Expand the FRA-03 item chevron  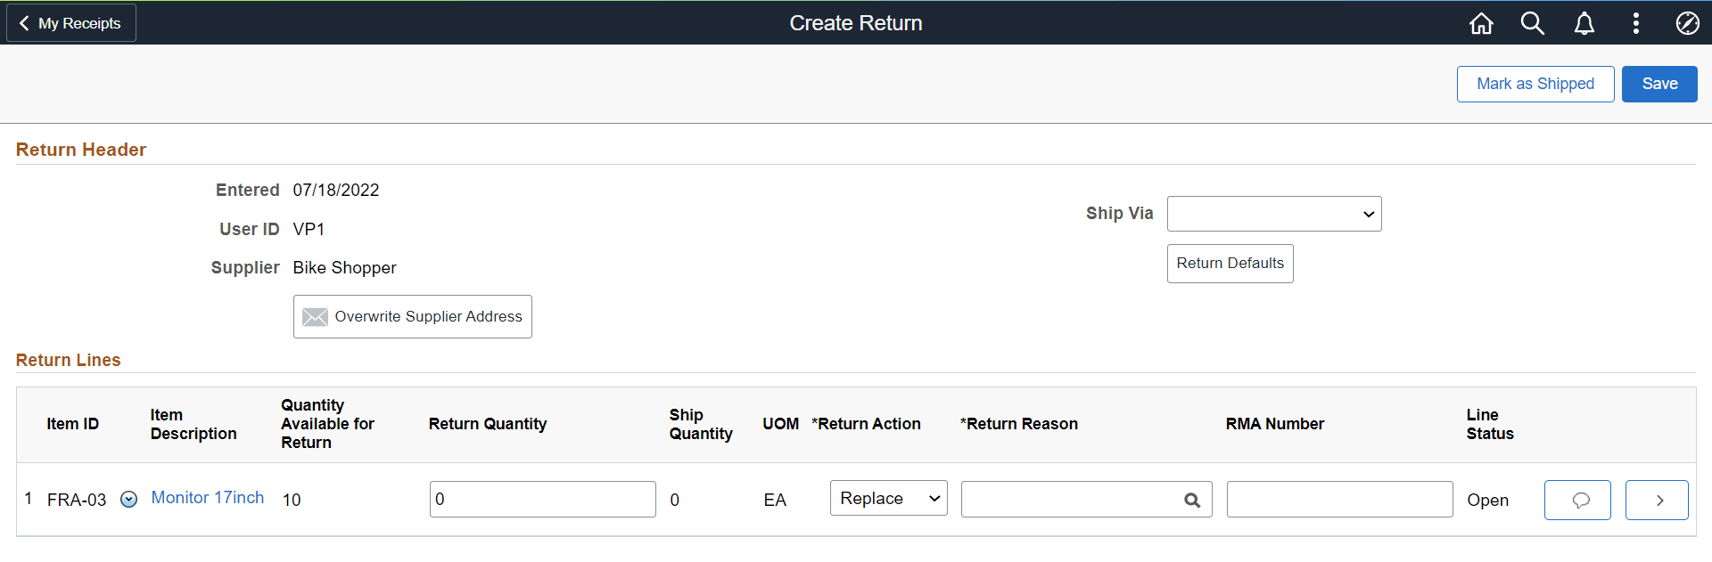(128, 500)
